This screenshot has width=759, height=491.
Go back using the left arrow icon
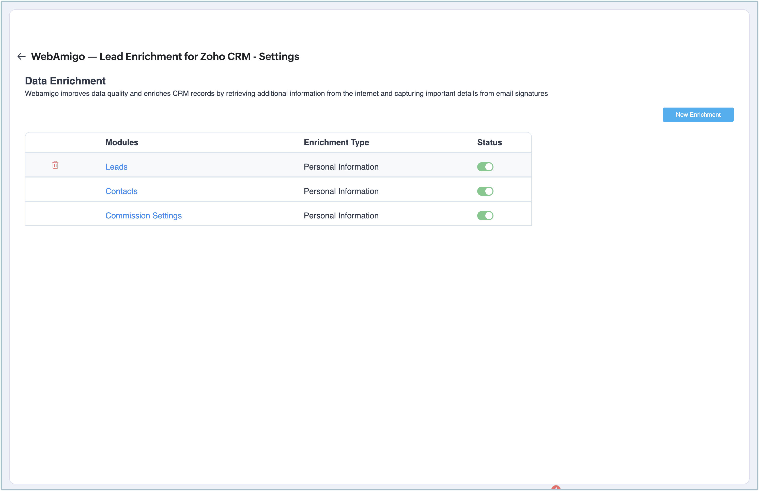click(x=21, y=56)
